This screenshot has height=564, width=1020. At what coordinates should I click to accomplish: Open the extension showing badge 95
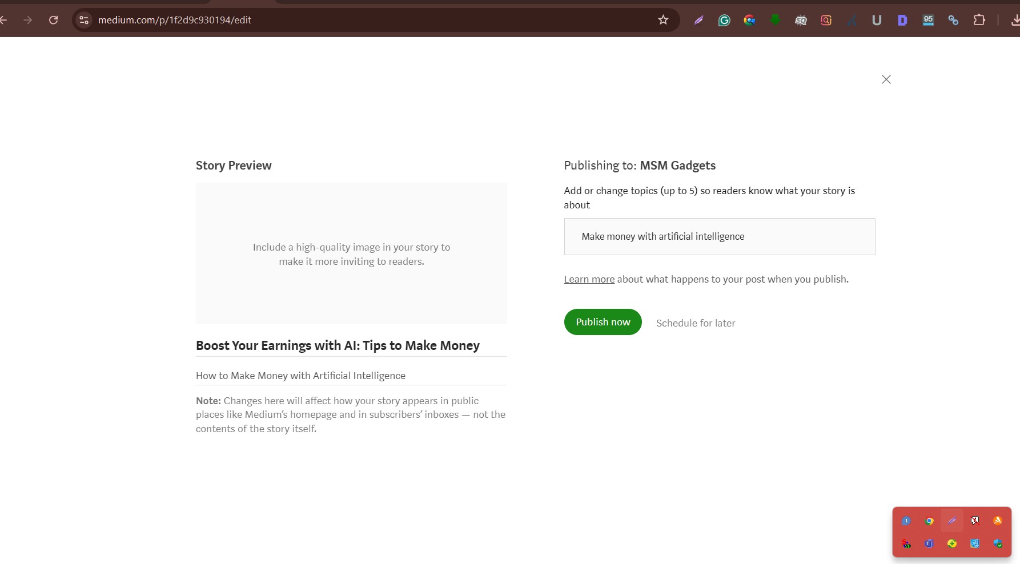(928, 21)
